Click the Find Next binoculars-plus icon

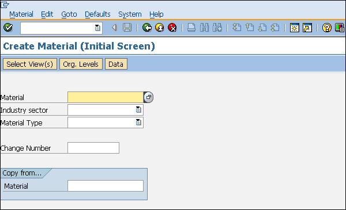(x=217, y=28)
